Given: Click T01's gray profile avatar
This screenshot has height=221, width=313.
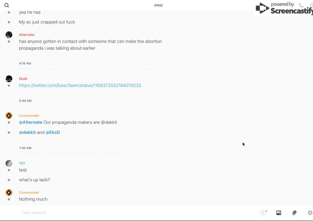Looking at the screenshot, I should point(9,163).
